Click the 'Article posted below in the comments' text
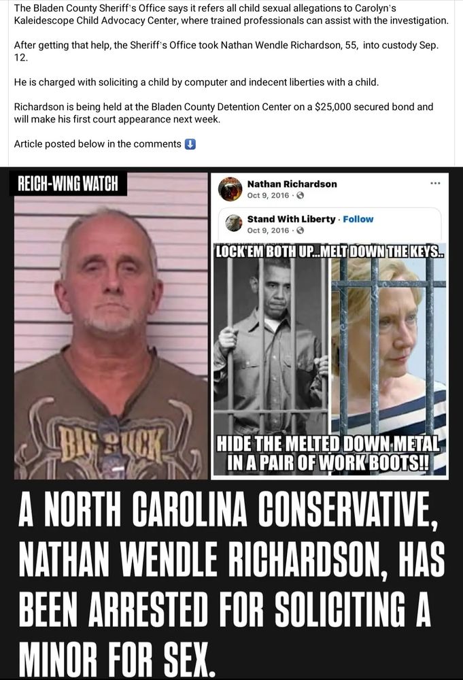Screen dimensions: 463x680 (x=97, y=144)
